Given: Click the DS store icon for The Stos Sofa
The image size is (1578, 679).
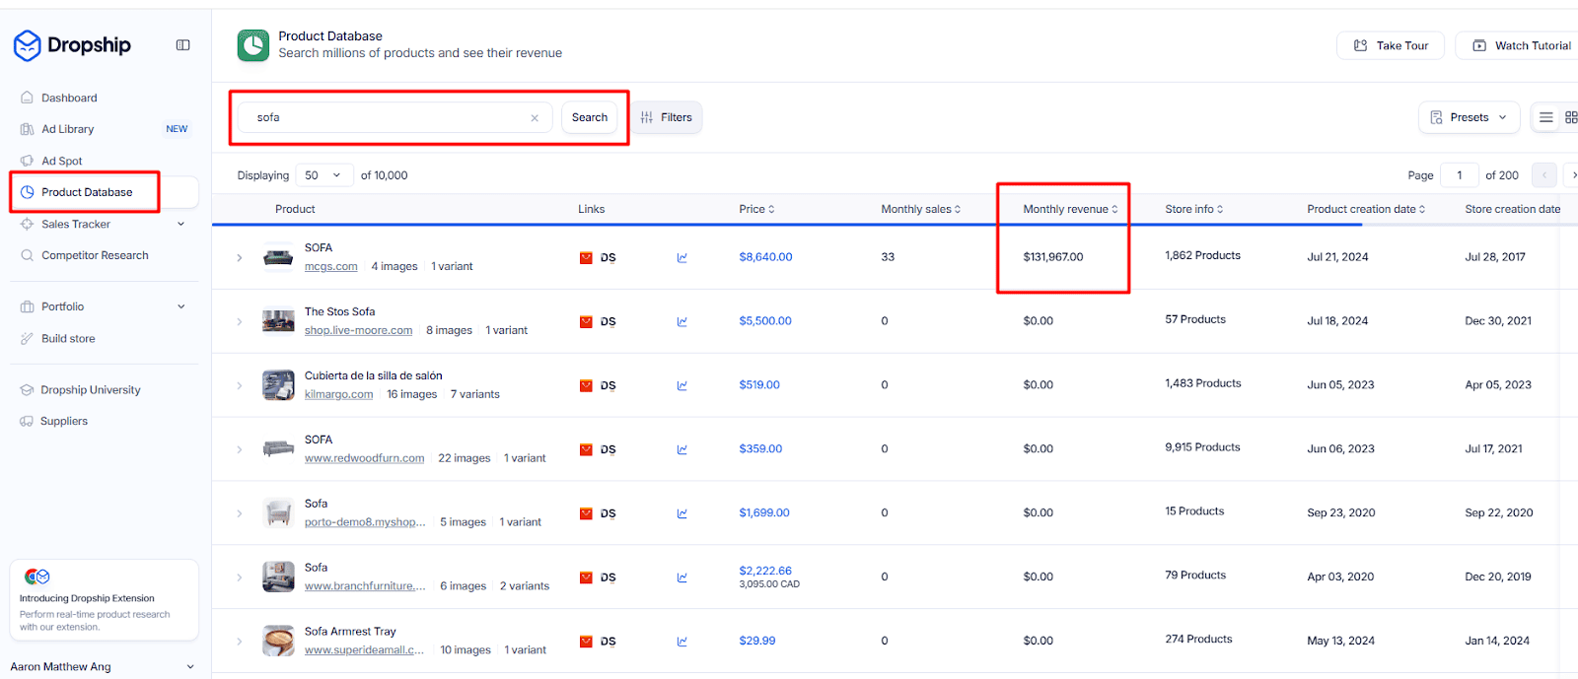Looking at the screenshot, I should (x=586, y=321).
